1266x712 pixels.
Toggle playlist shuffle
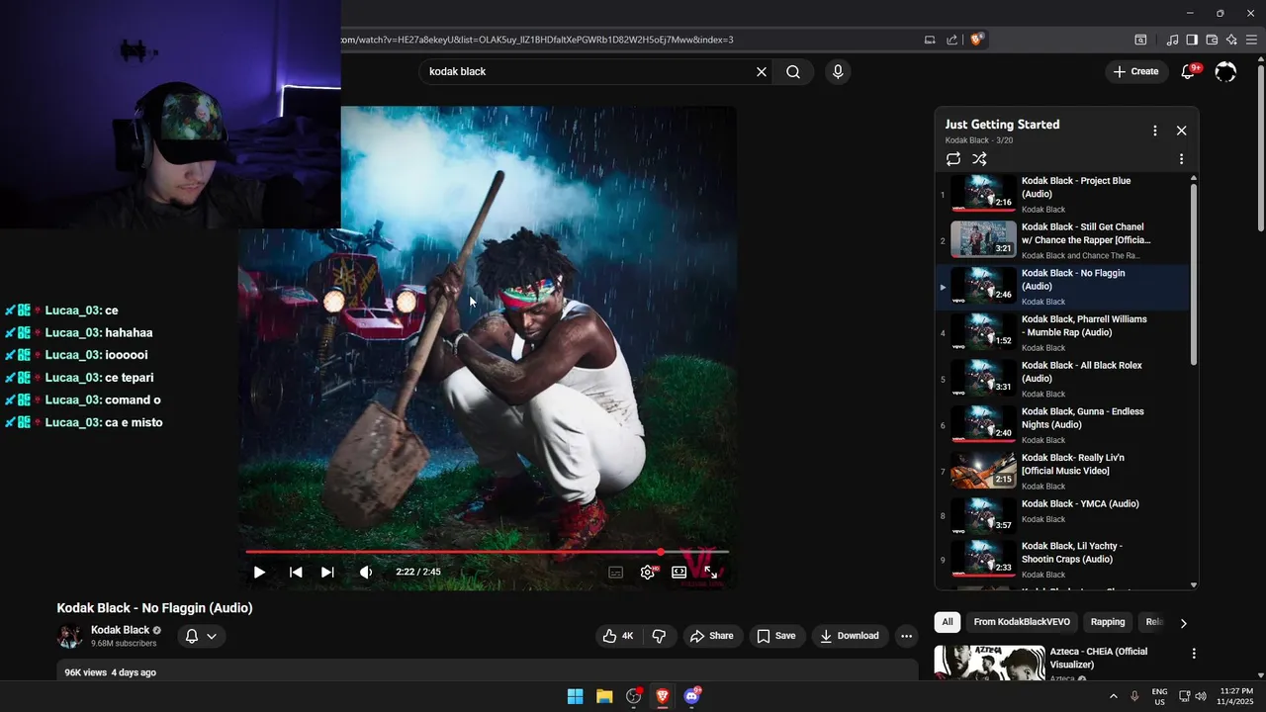click(x=979, y=158)
